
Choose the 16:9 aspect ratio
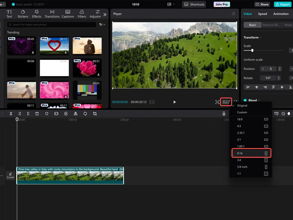(x=250, y=119)
